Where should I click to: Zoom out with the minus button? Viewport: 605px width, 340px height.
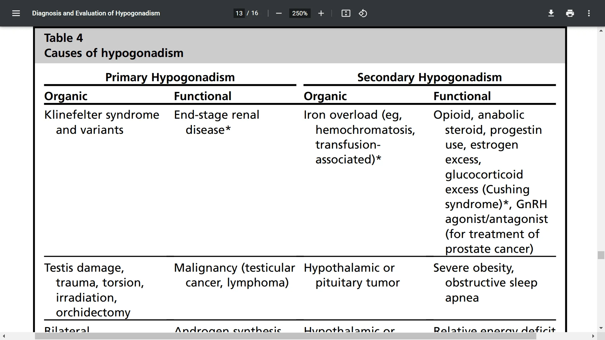coord(279,13)
